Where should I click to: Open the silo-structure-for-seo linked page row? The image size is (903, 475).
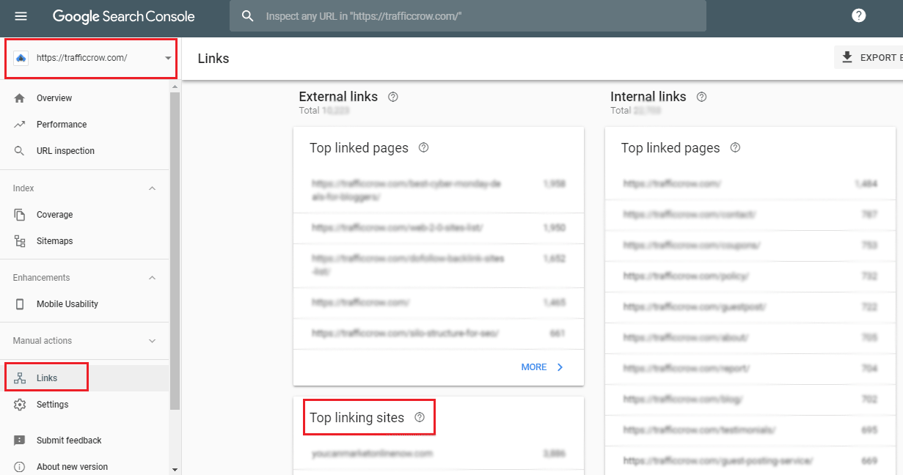[439, 333]
